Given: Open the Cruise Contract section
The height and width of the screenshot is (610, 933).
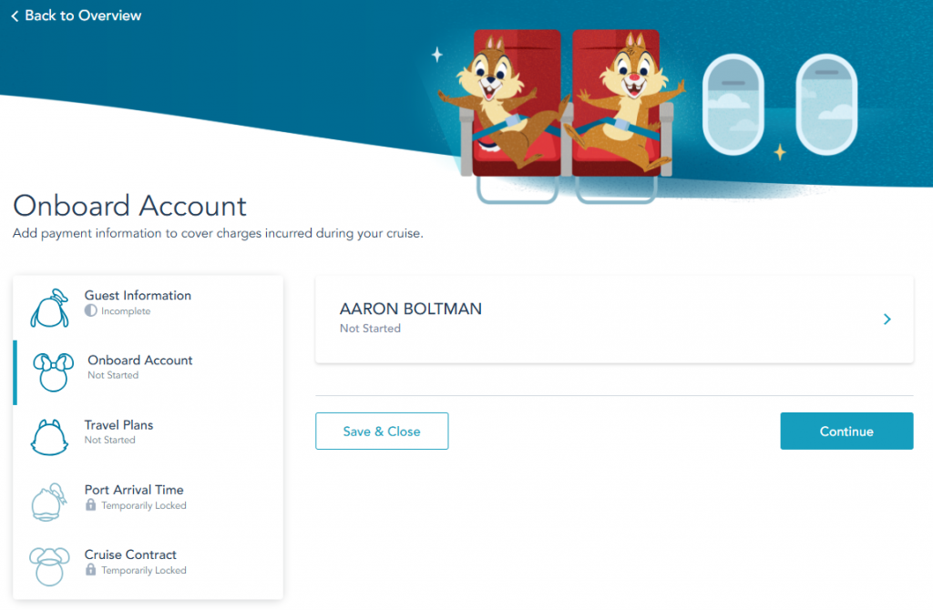Looking at the screenshot, I should point(130,554).
